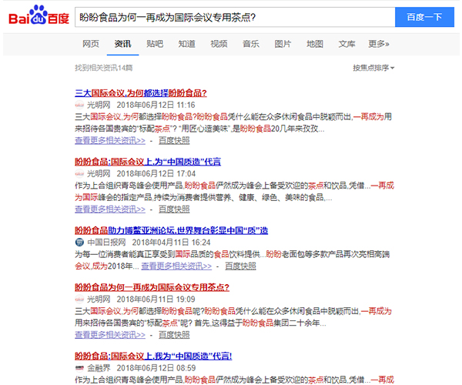This screenshot has height=385, width=462.
Task: Open article 盼盼食品:国际会议上,我为"中国质造"代言!
Action: coord(153,356)
